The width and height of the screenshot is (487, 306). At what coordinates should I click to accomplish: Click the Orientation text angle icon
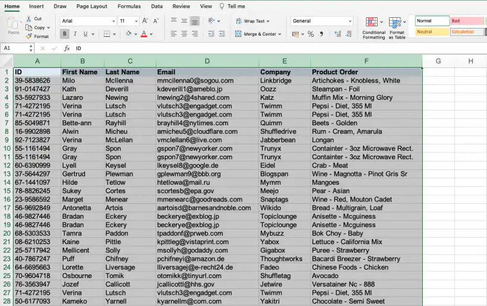point(211,21)
